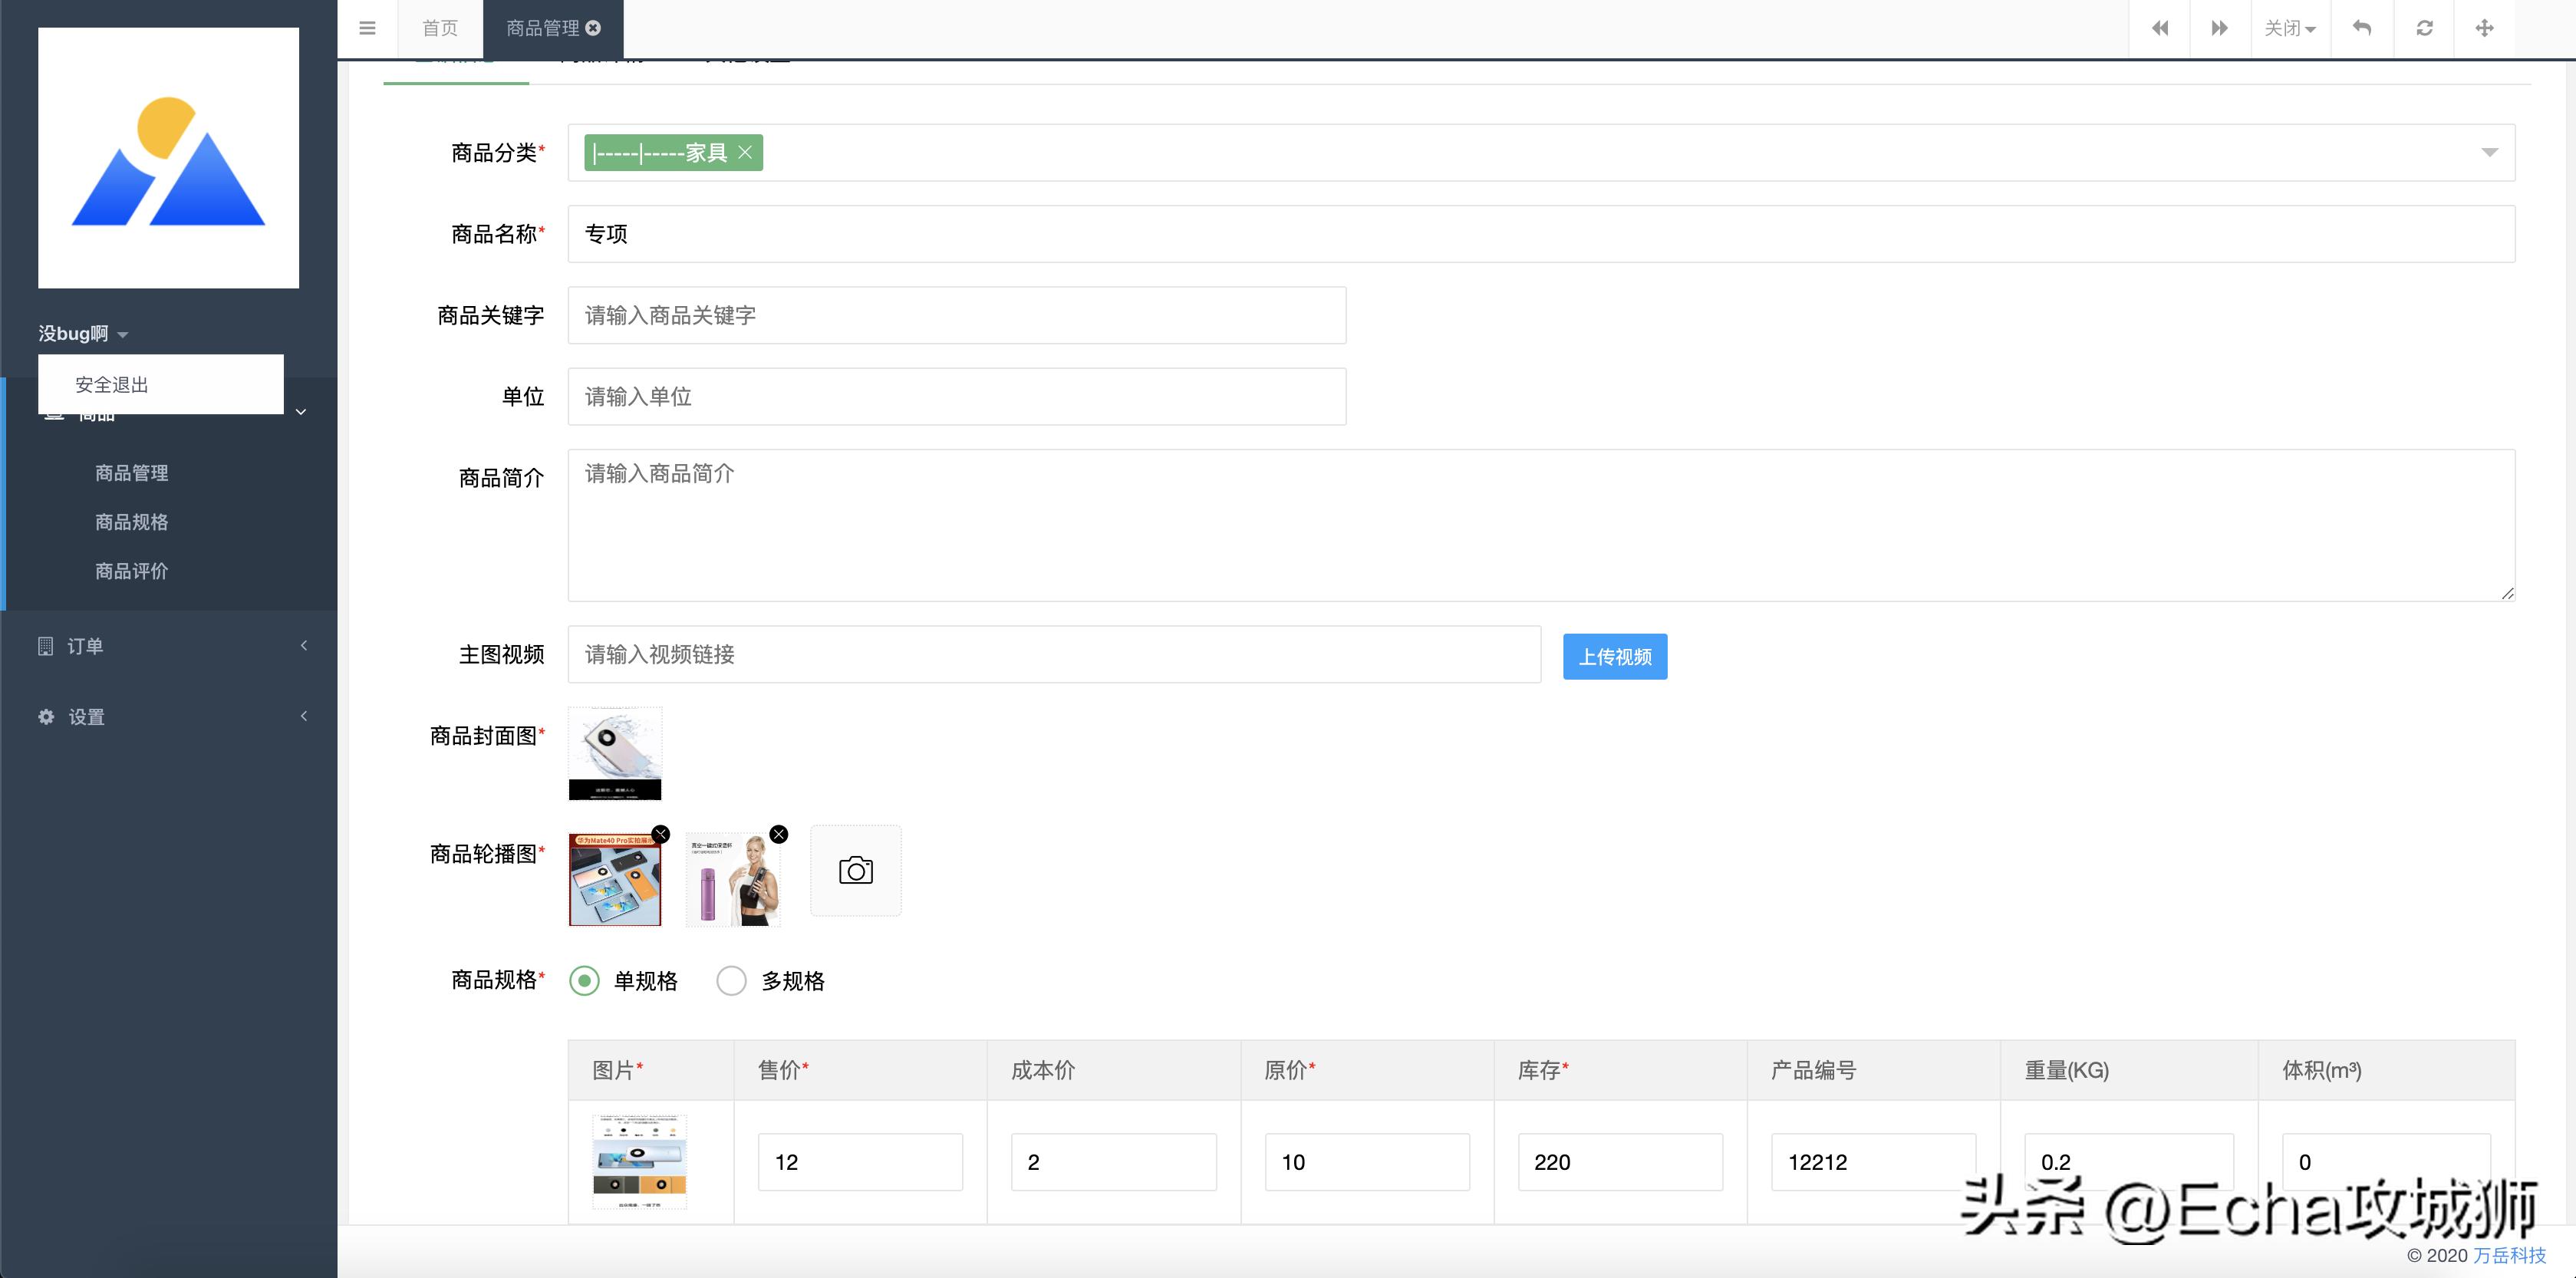Viewport: 2576px width, 1278px height.
Task: Switch to the 首页 tab
Action: (x=439, y=28)
